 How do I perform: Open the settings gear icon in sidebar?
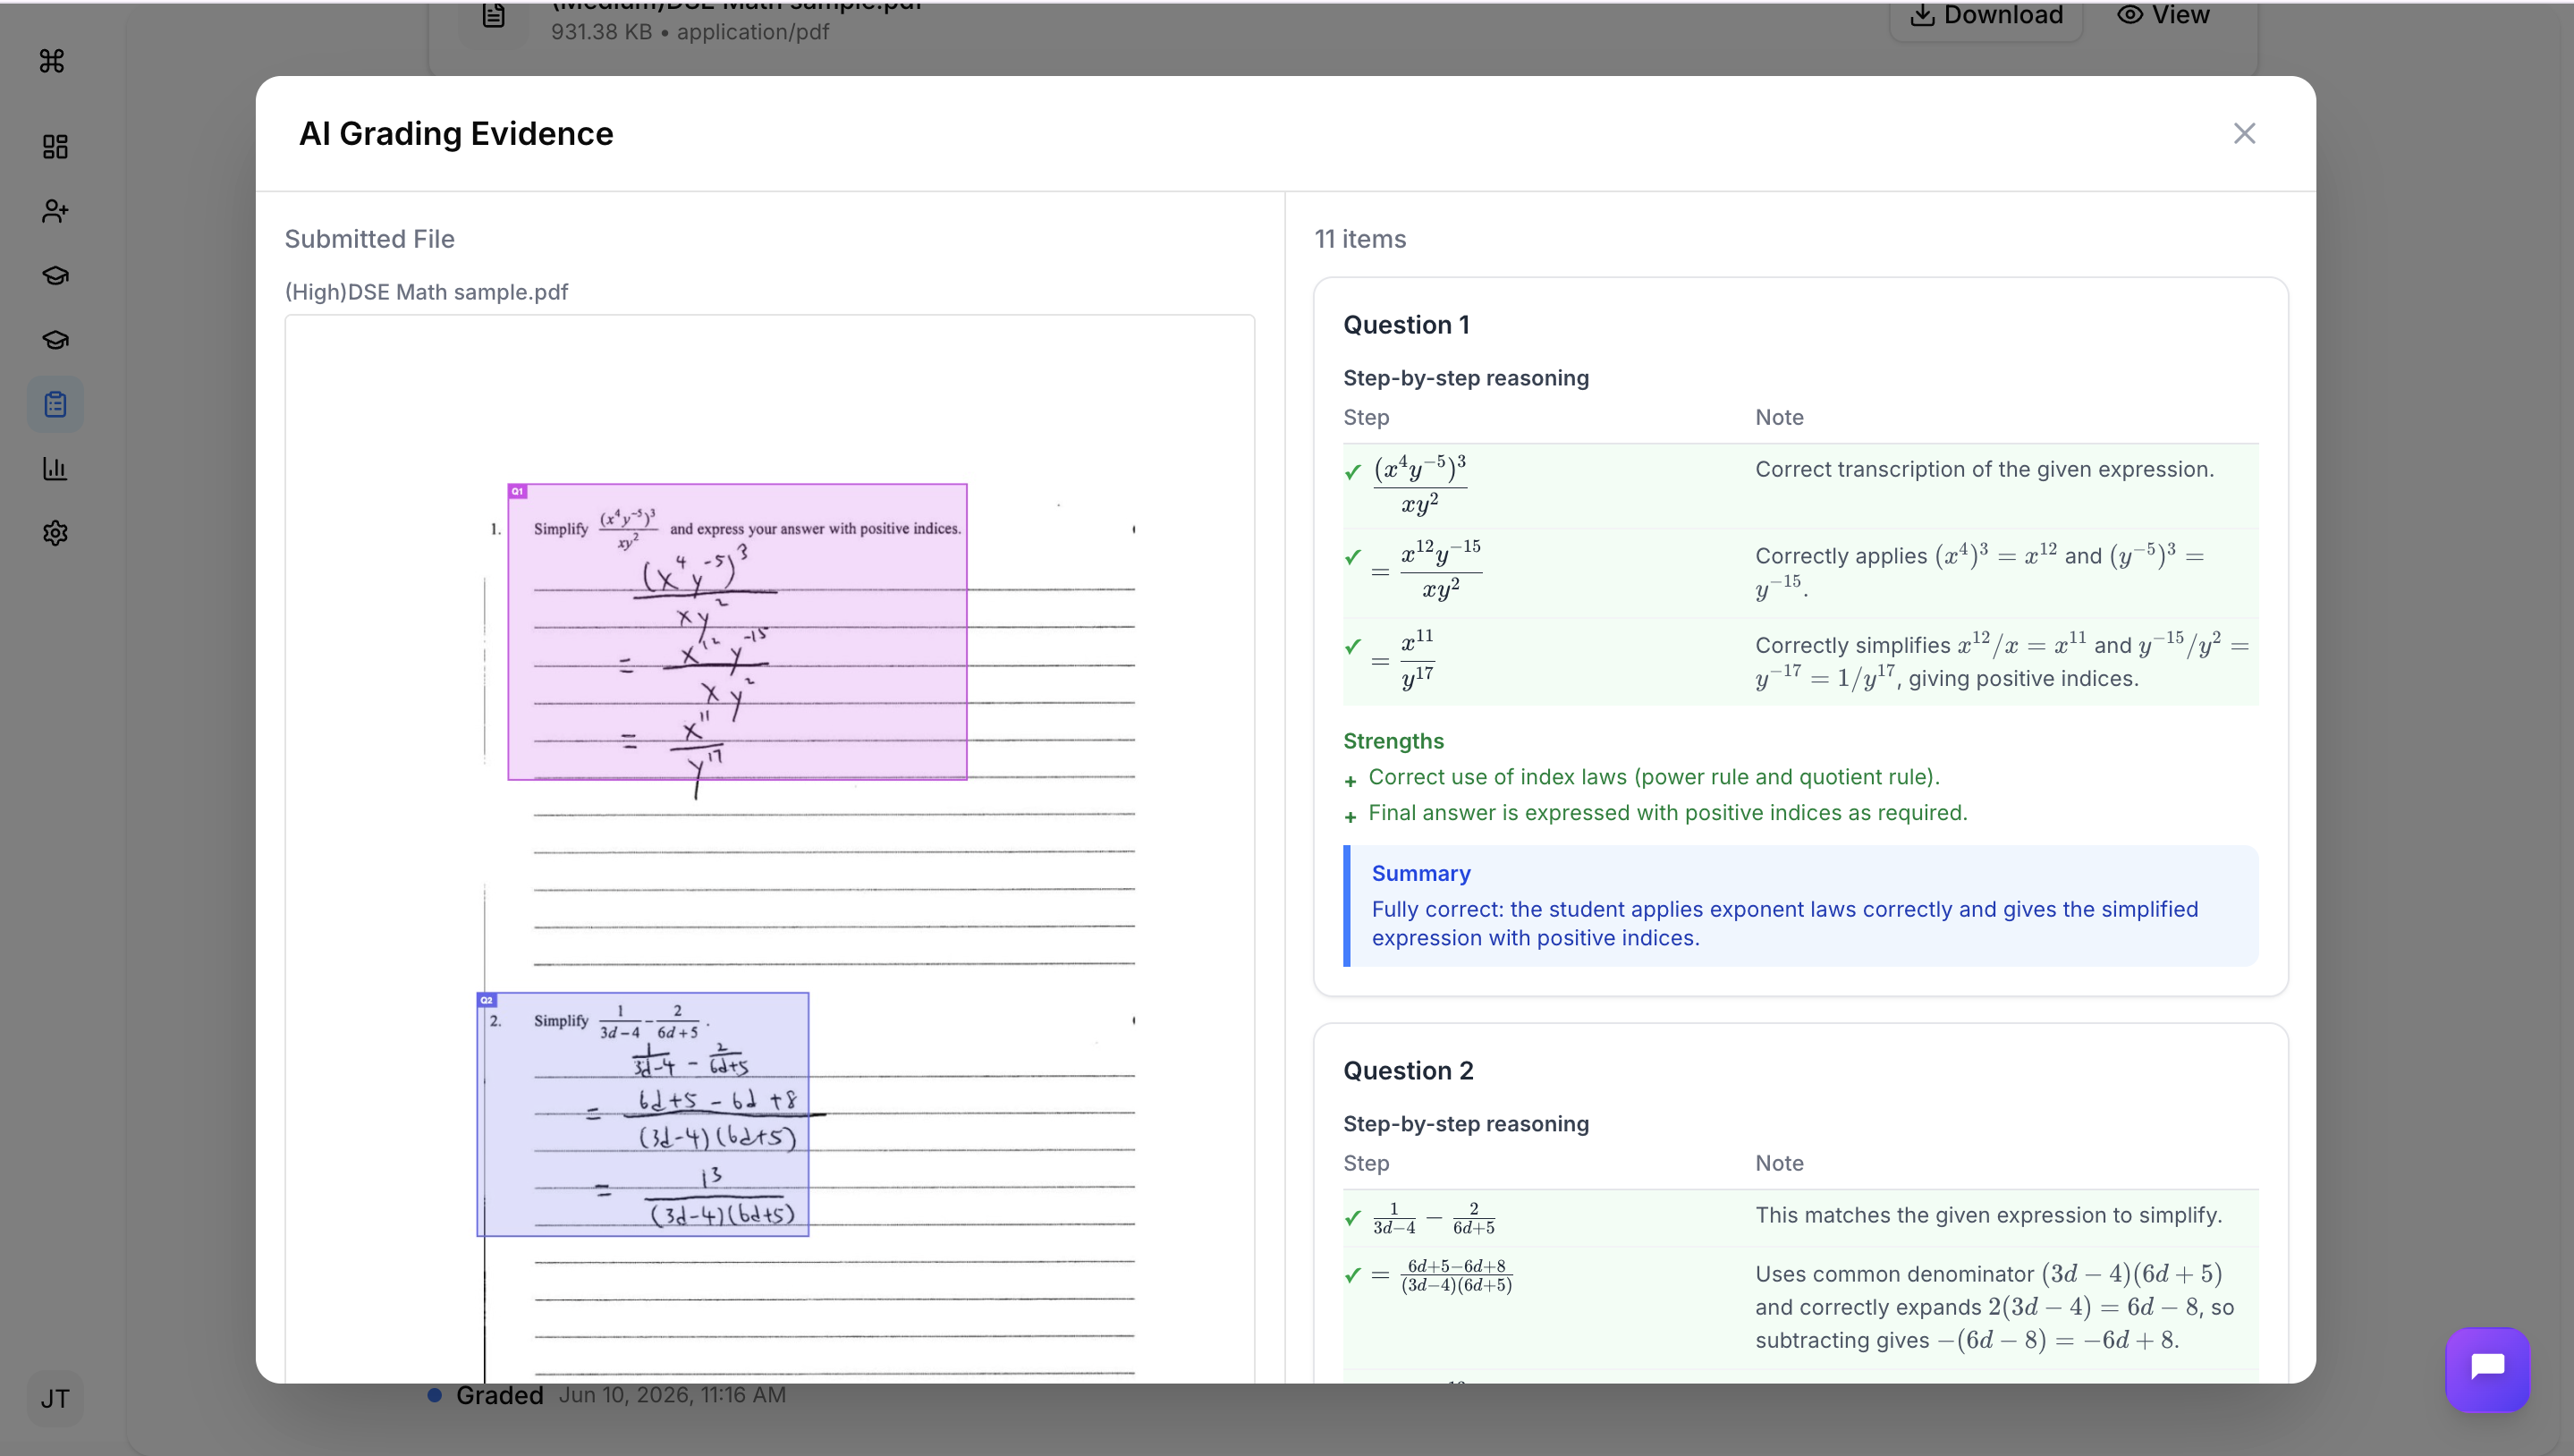coord(55,533)
